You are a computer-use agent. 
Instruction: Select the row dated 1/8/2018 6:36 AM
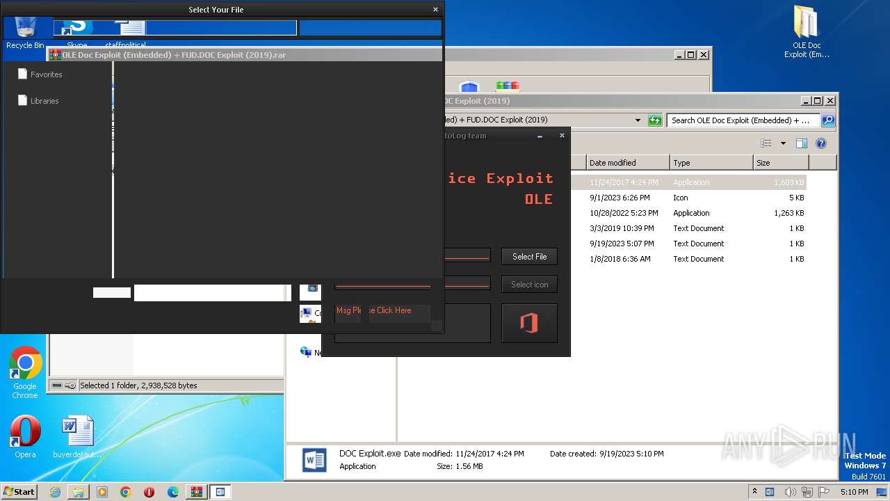click(688, 259)
